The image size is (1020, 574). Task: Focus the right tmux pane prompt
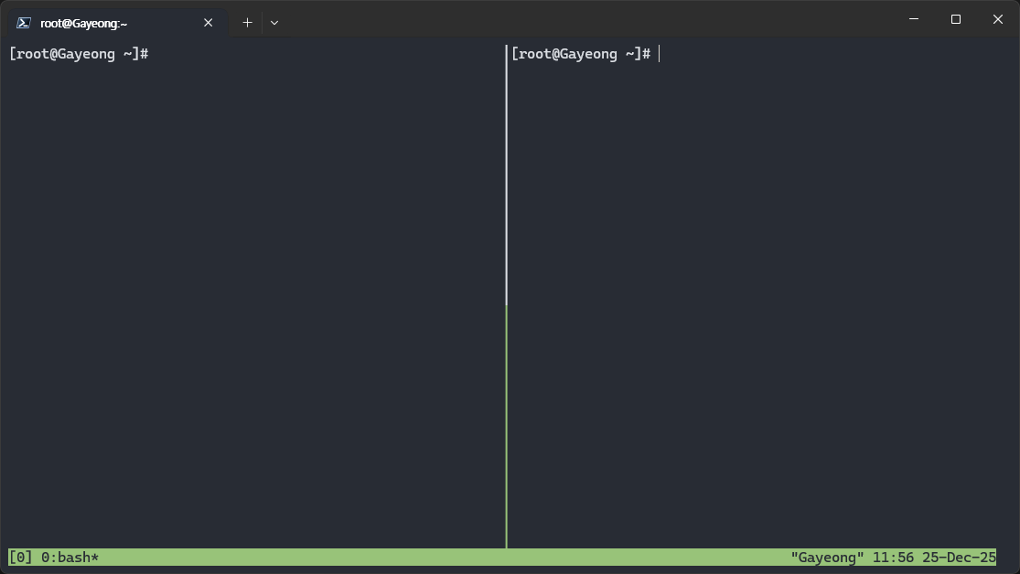pyautogui.click(x=581, y=54)
